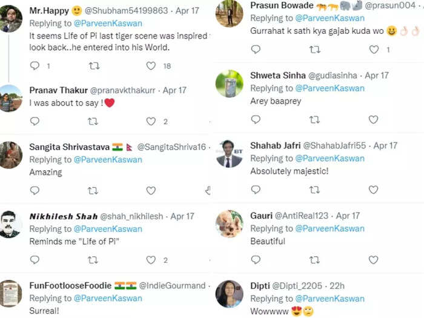Open the @pranavkthakurr handle
Viewport: 424px width, 318px height.
pos(122,90)
